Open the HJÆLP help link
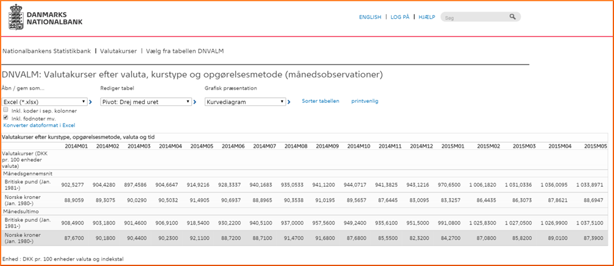This screenshot has width=614, height=266. [x=426, y=18]
